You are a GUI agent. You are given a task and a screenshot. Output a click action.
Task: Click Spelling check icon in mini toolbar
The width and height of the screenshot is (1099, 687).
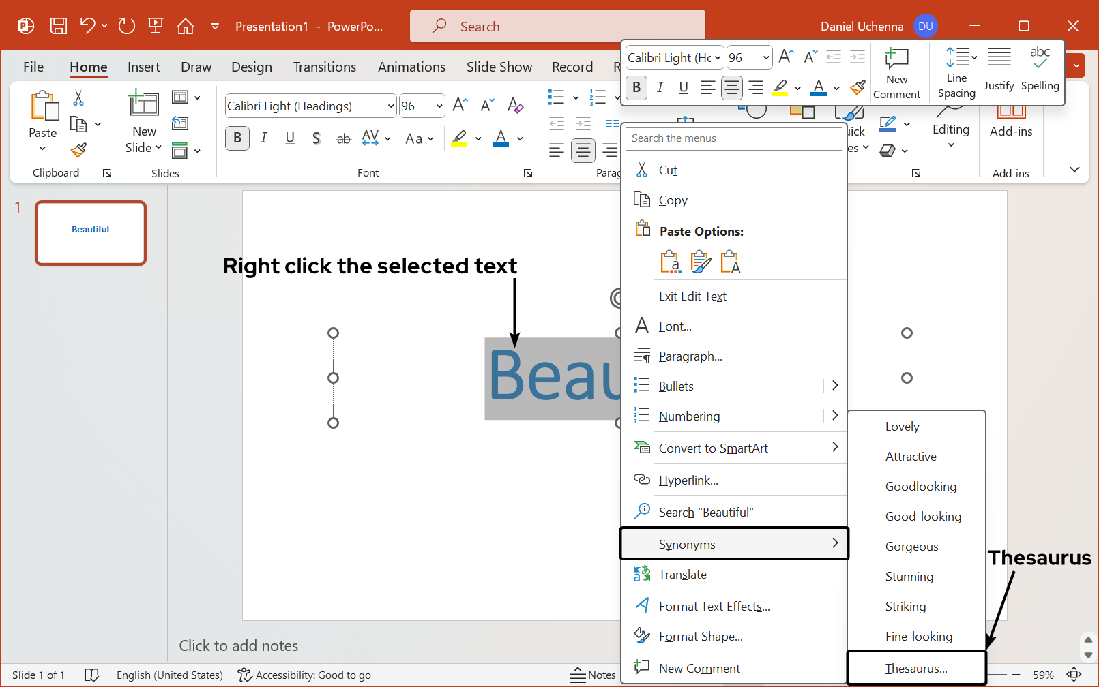pos(1040,68)
